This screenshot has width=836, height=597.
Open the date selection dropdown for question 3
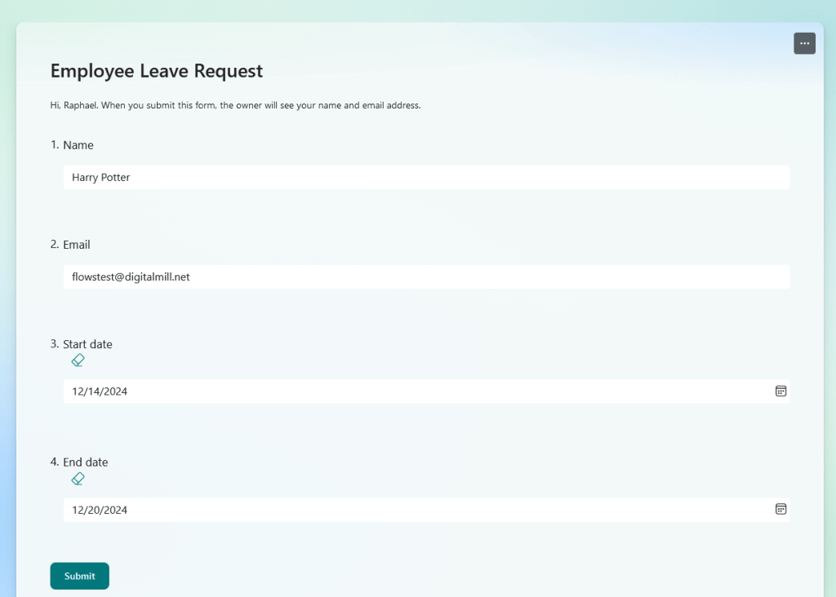[x=780, y=391]
